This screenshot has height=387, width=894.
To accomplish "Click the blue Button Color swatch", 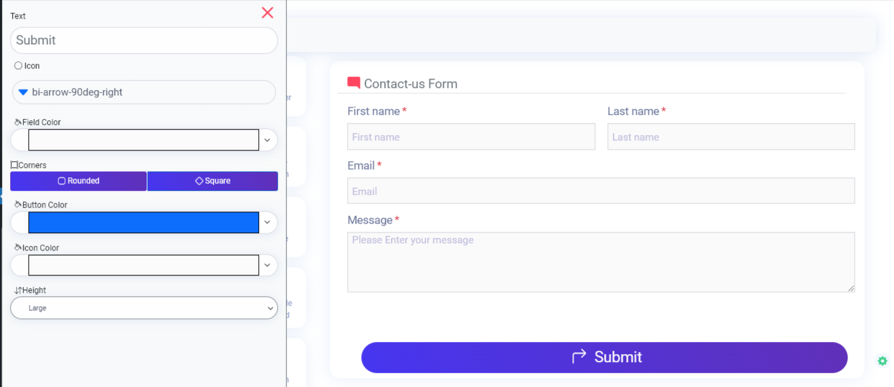I will tap(143, 222).
